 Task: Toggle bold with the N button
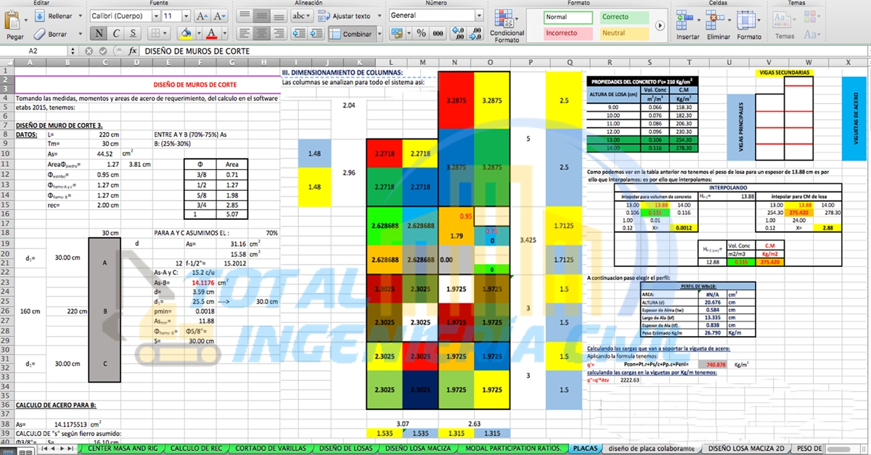point(98,33)
